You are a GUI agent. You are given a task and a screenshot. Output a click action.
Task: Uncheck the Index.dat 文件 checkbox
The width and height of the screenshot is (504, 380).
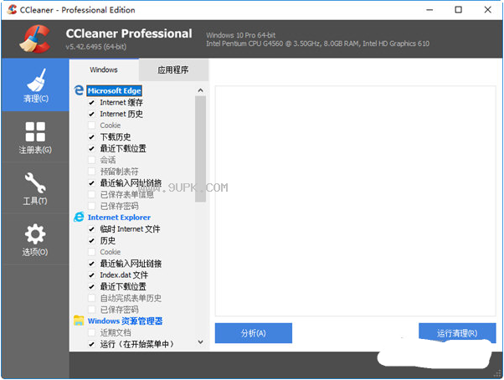(91, 275)
